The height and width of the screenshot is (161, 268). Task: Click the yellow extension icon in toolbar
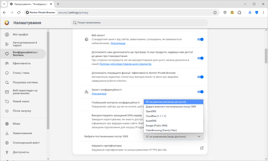pos(232,12)
